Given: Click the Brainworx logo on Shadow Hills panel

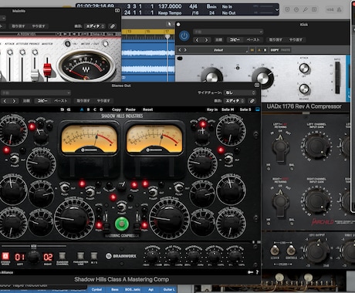Looking at the screenshot, I should (121, 256).
